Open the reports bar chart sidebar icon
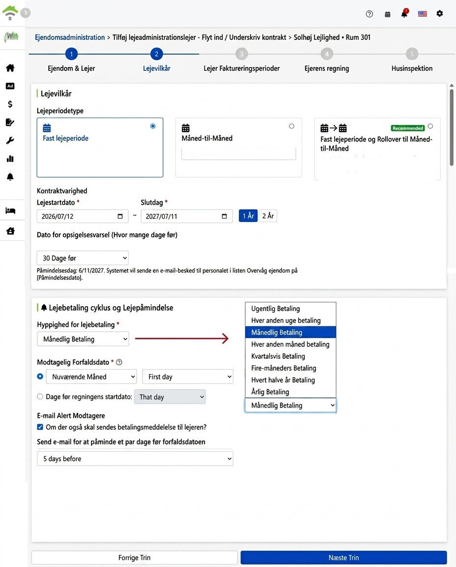The image size is (456, 567). pyautogui.click(x=10, y=159)
